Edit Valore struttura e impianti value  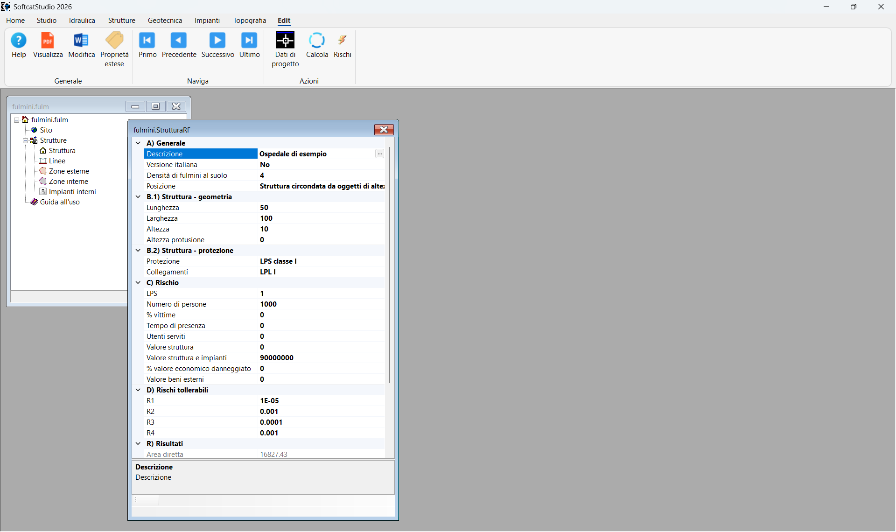[x=322, y=358]
